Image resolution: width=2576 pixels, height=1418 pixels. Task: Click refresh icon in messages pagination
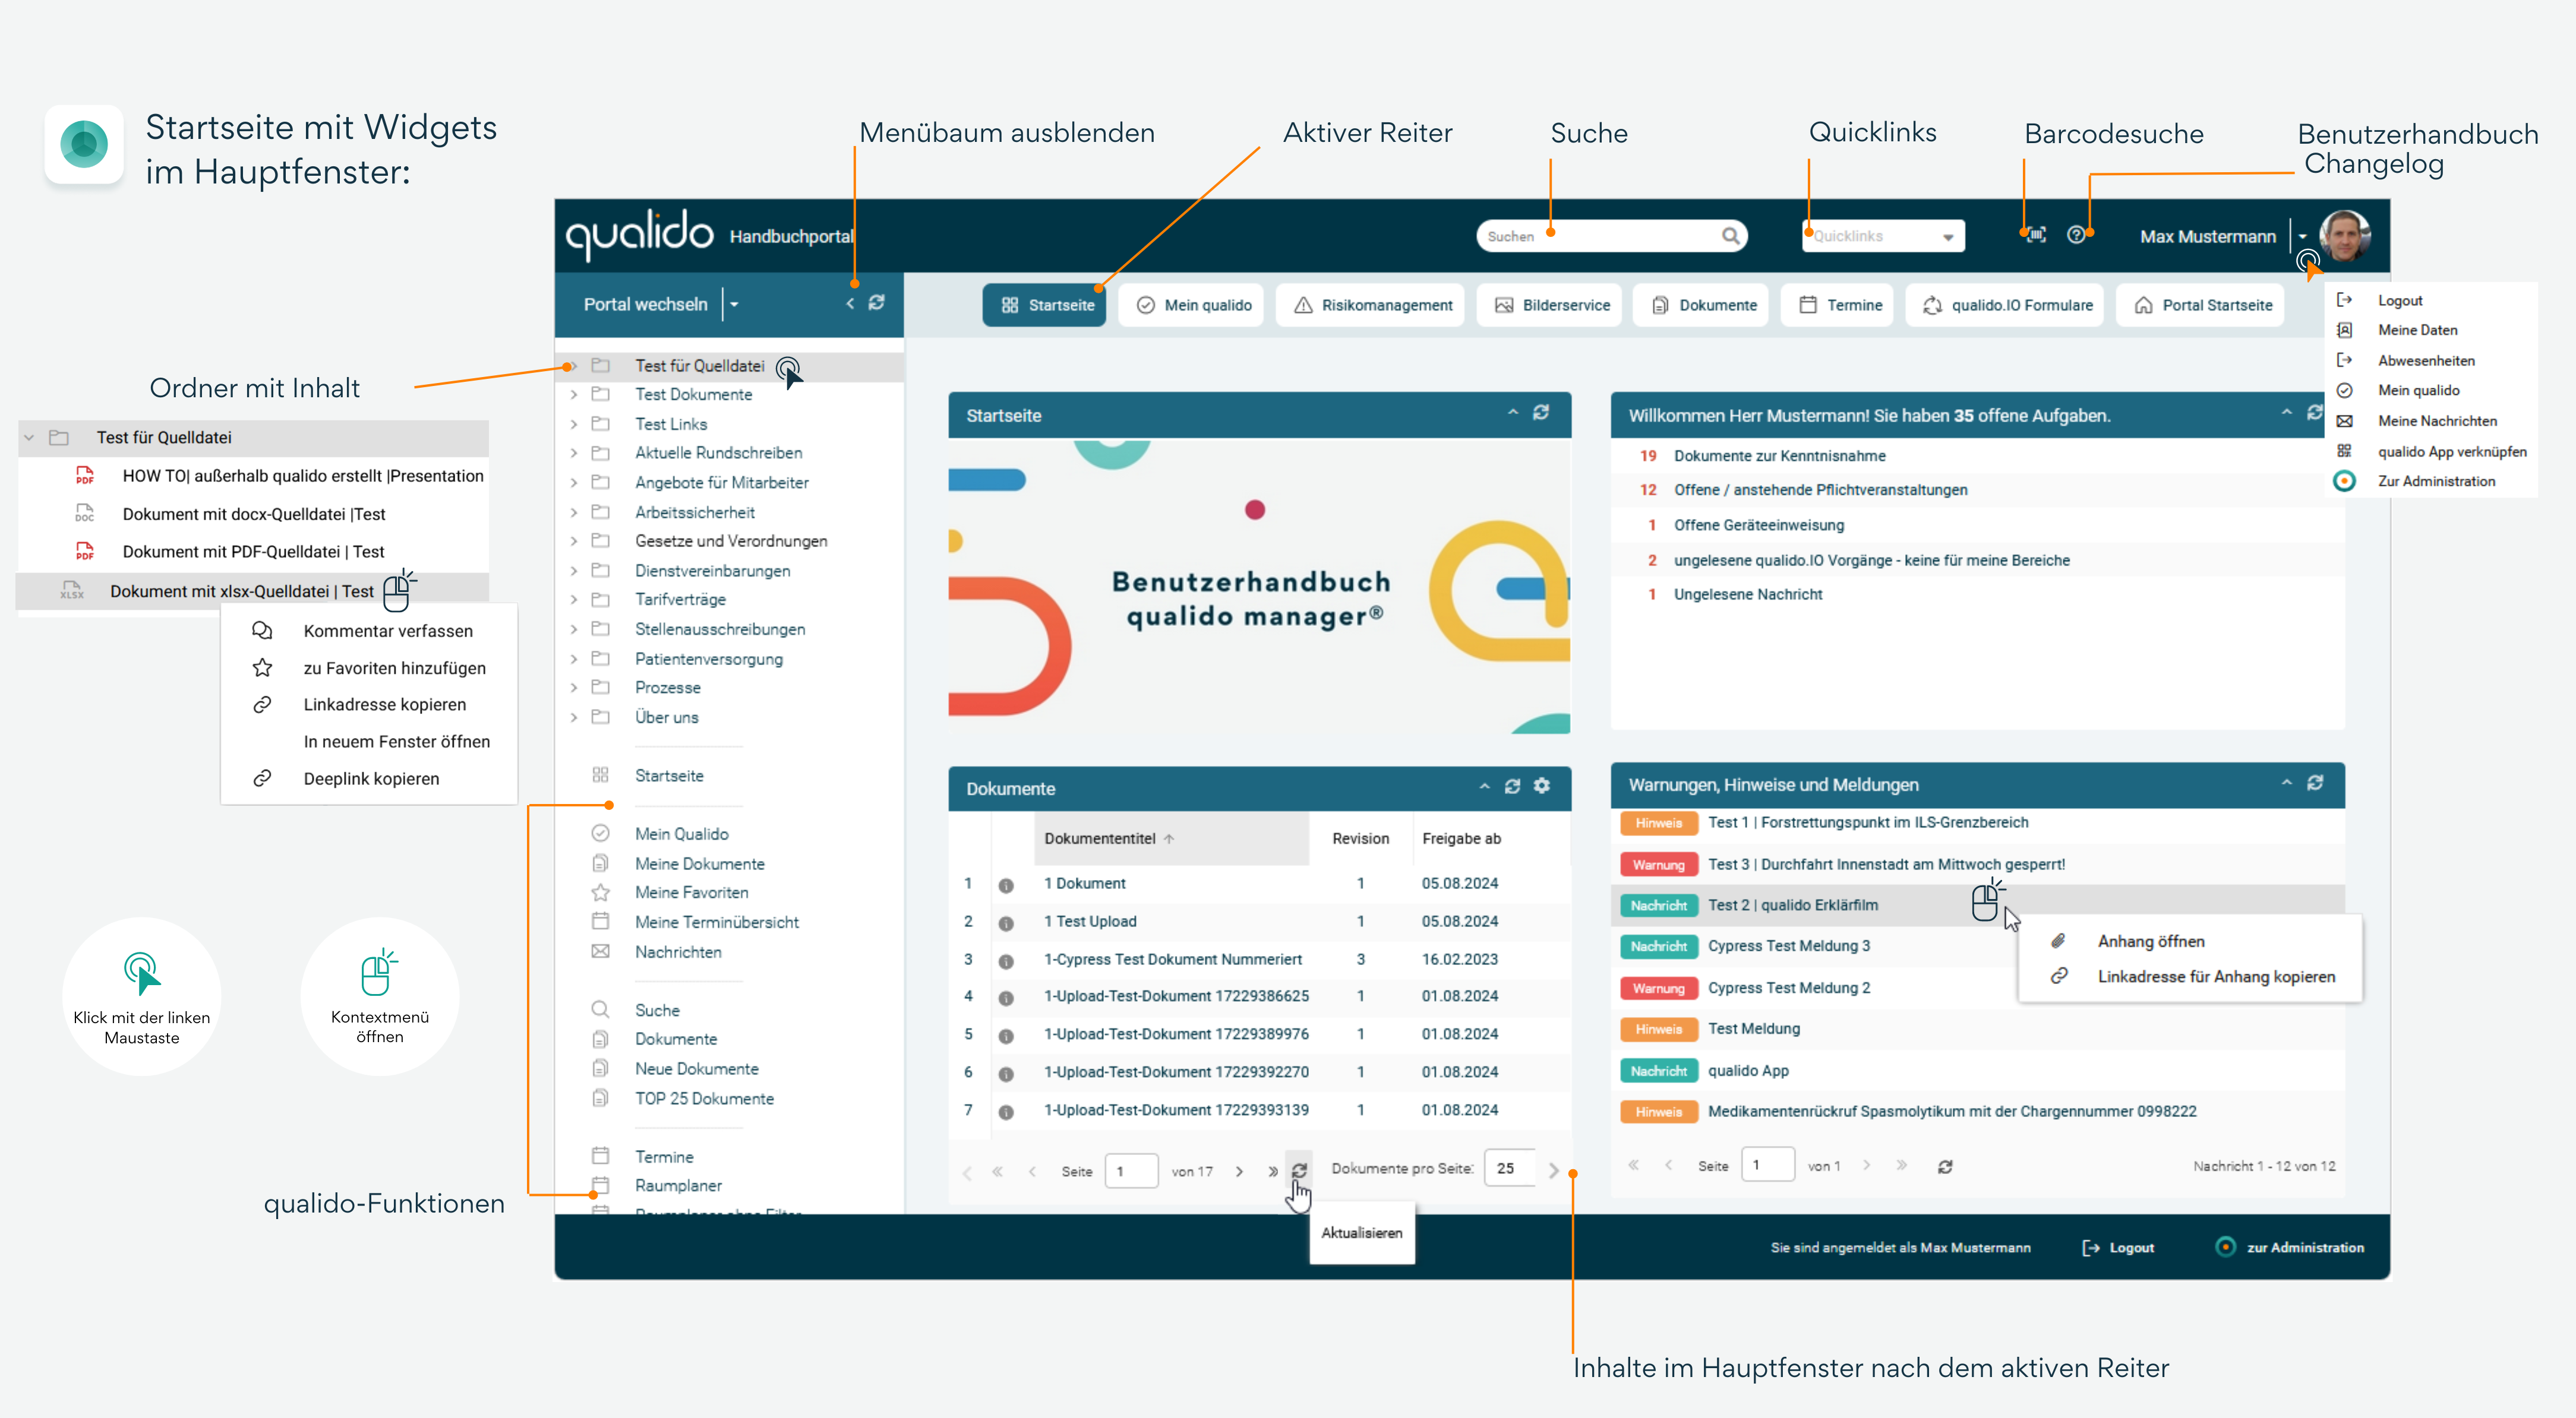(1945, 1166)
